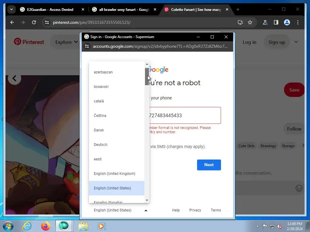Open the three-dot browser menu
310x232 pixels.
pos(298,22)
